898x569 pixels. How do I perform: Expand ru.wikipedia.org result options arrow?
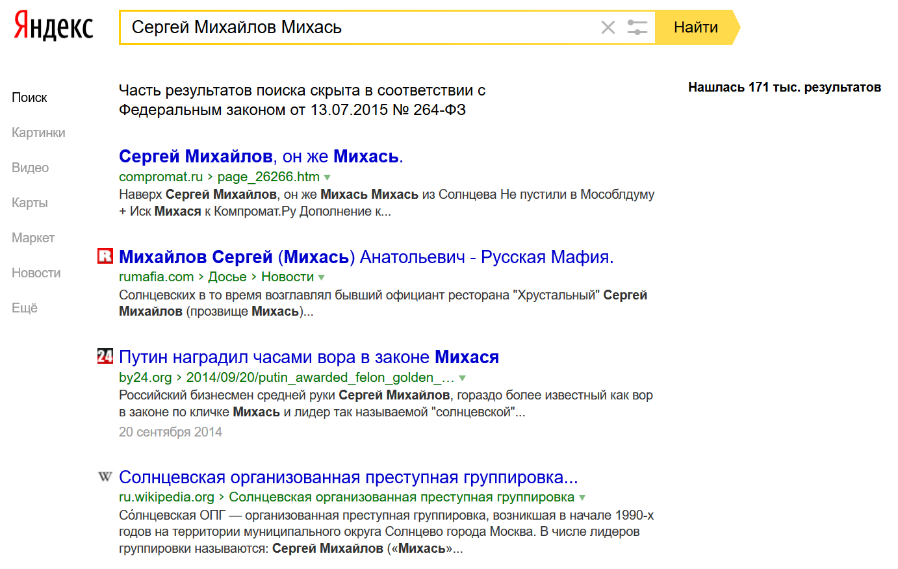click(582, 498)
